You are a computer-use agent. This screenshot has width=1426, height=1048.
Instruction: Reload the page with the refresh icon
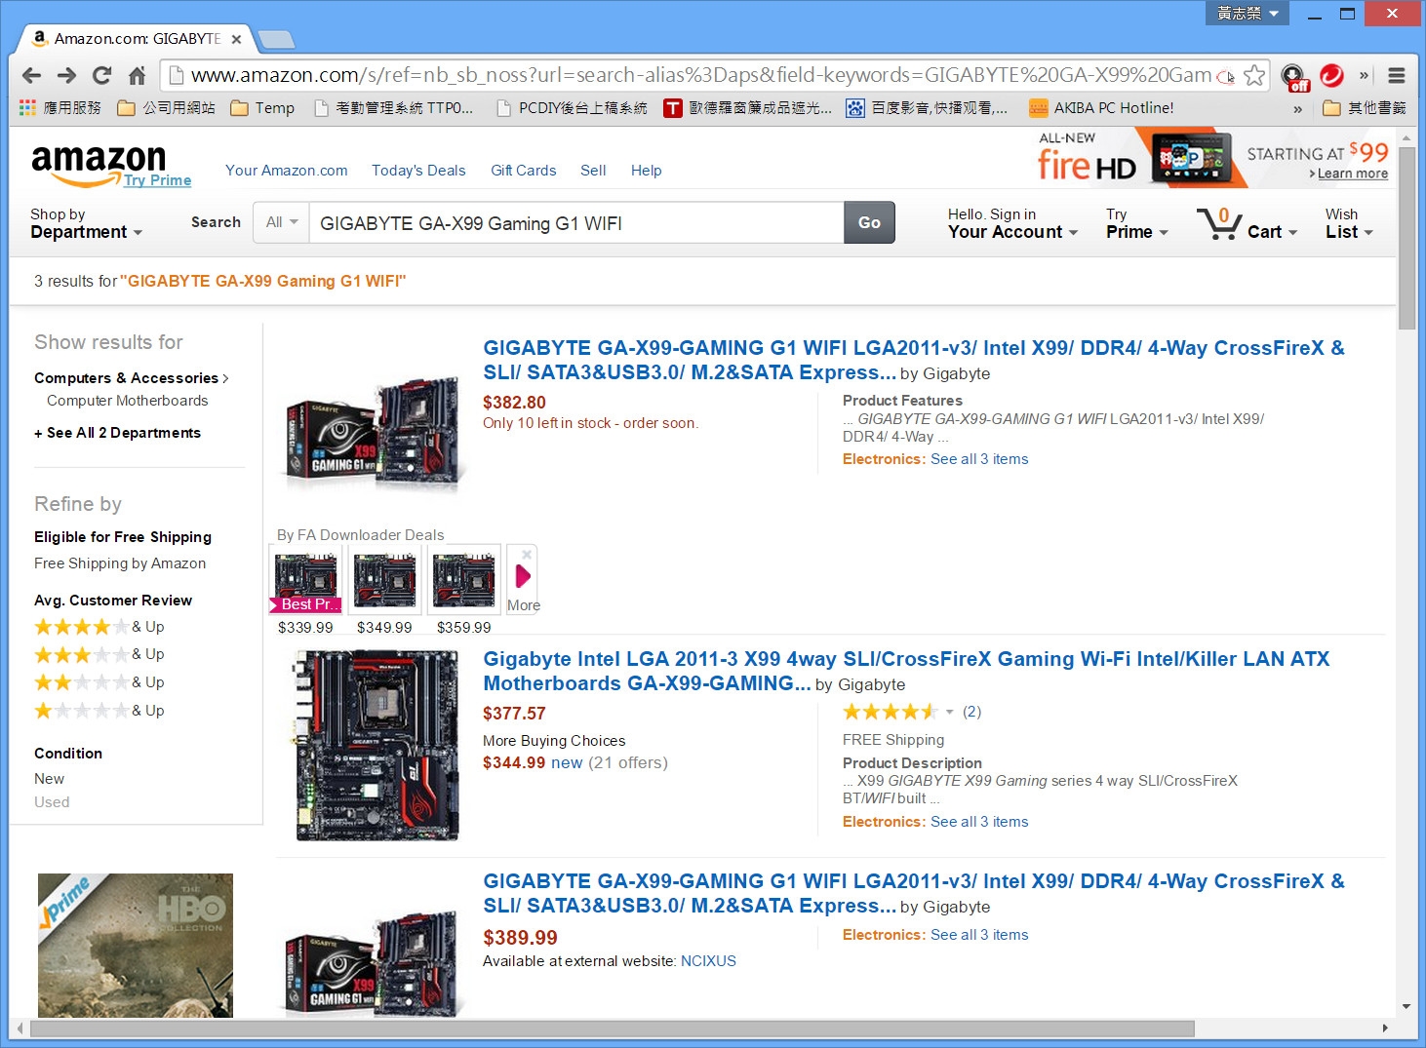pyautogui.click(x=101, y=75)
